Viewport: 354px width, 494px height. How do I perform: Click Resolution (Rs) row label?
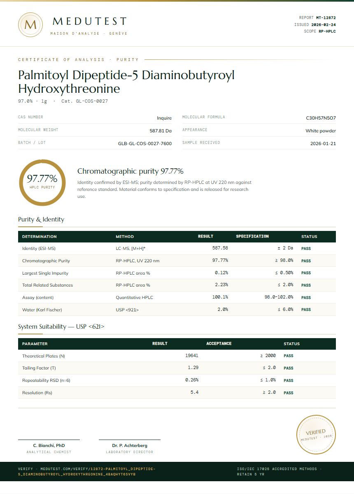pos(37,393)
